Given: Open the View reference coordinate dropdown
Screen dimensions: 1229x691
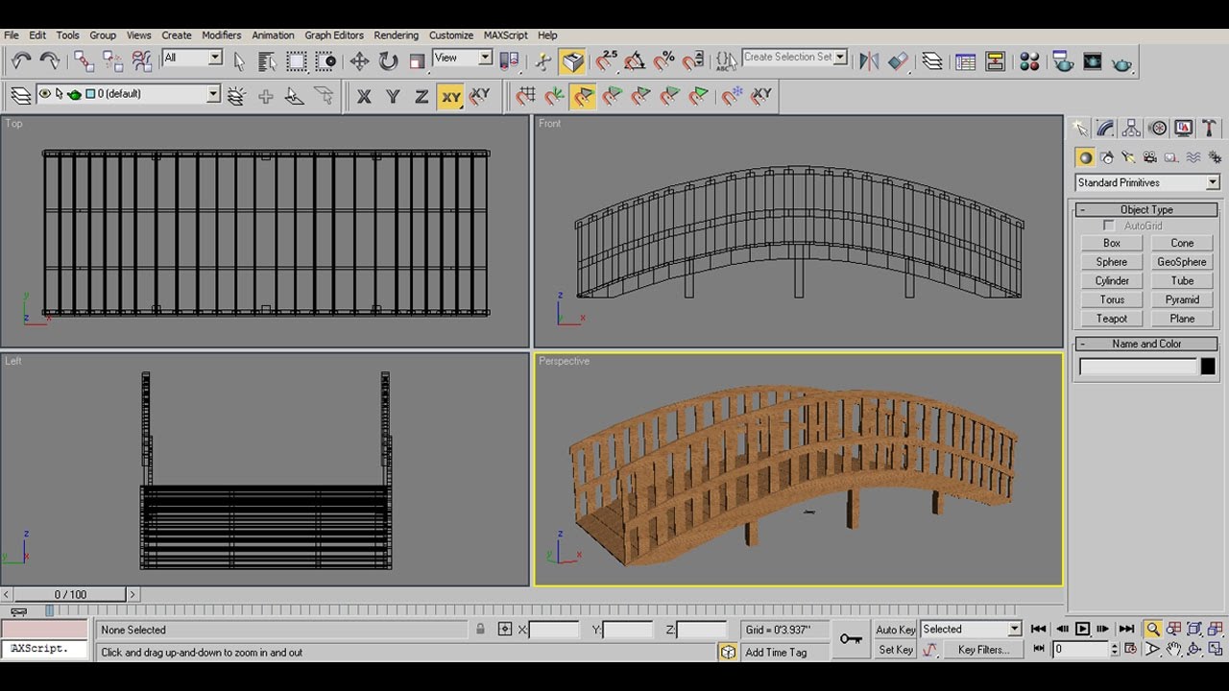Looking at the screenshot, I should pyautogui.click(x=463, y=58).
